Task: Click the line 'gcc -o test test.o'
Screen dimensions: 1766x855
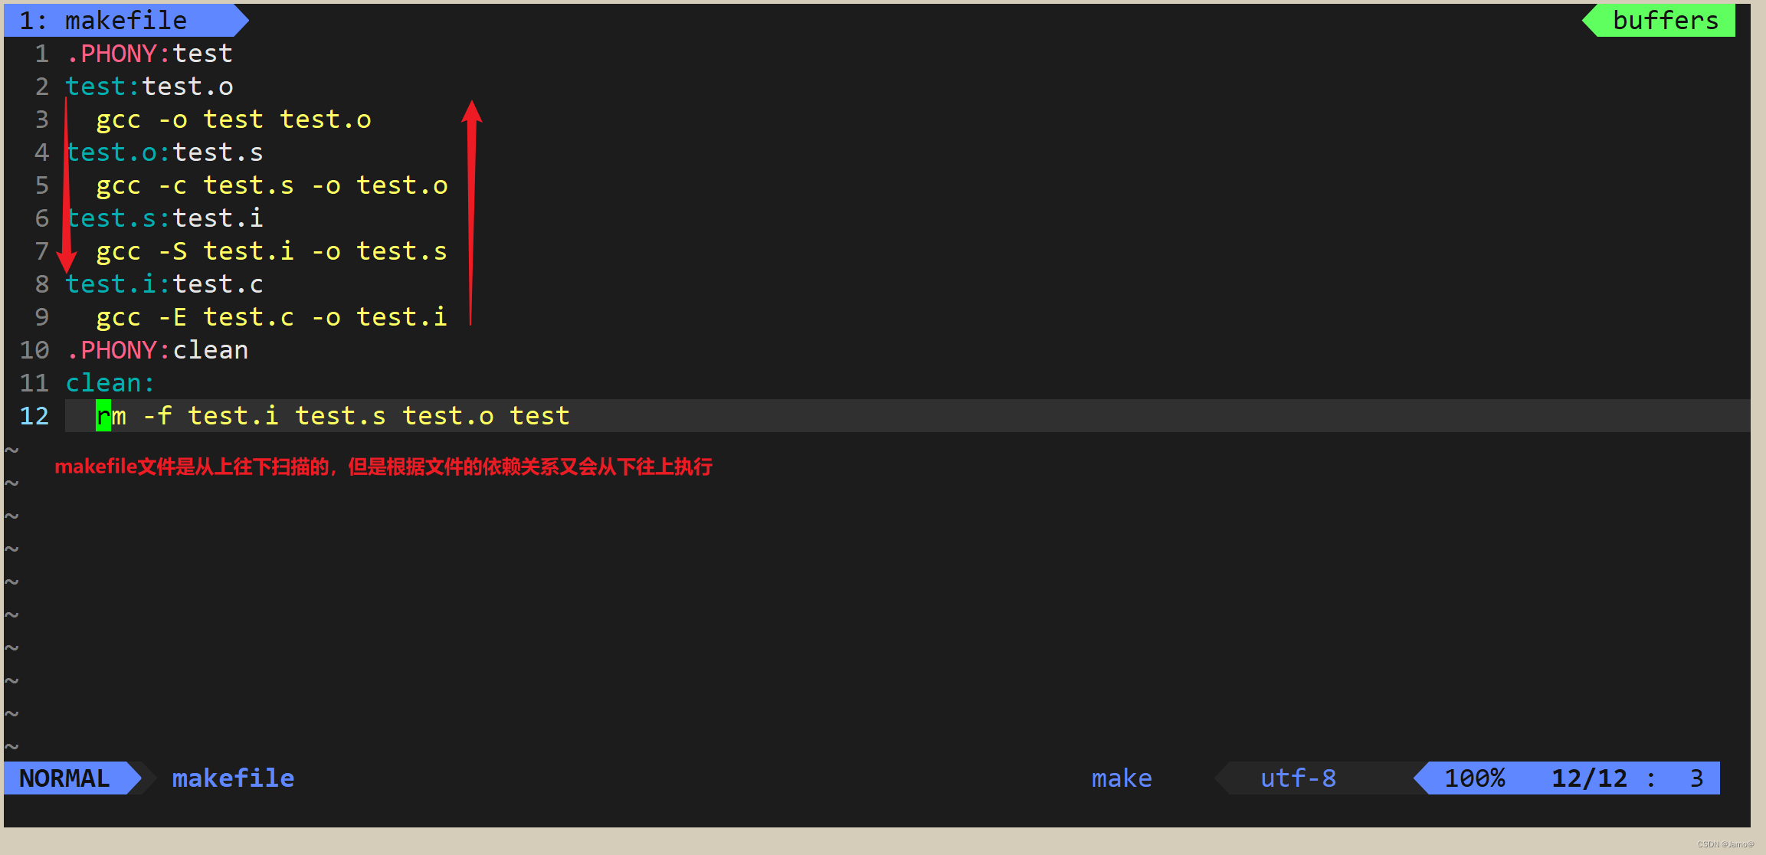Action: (x=234, y=120)
